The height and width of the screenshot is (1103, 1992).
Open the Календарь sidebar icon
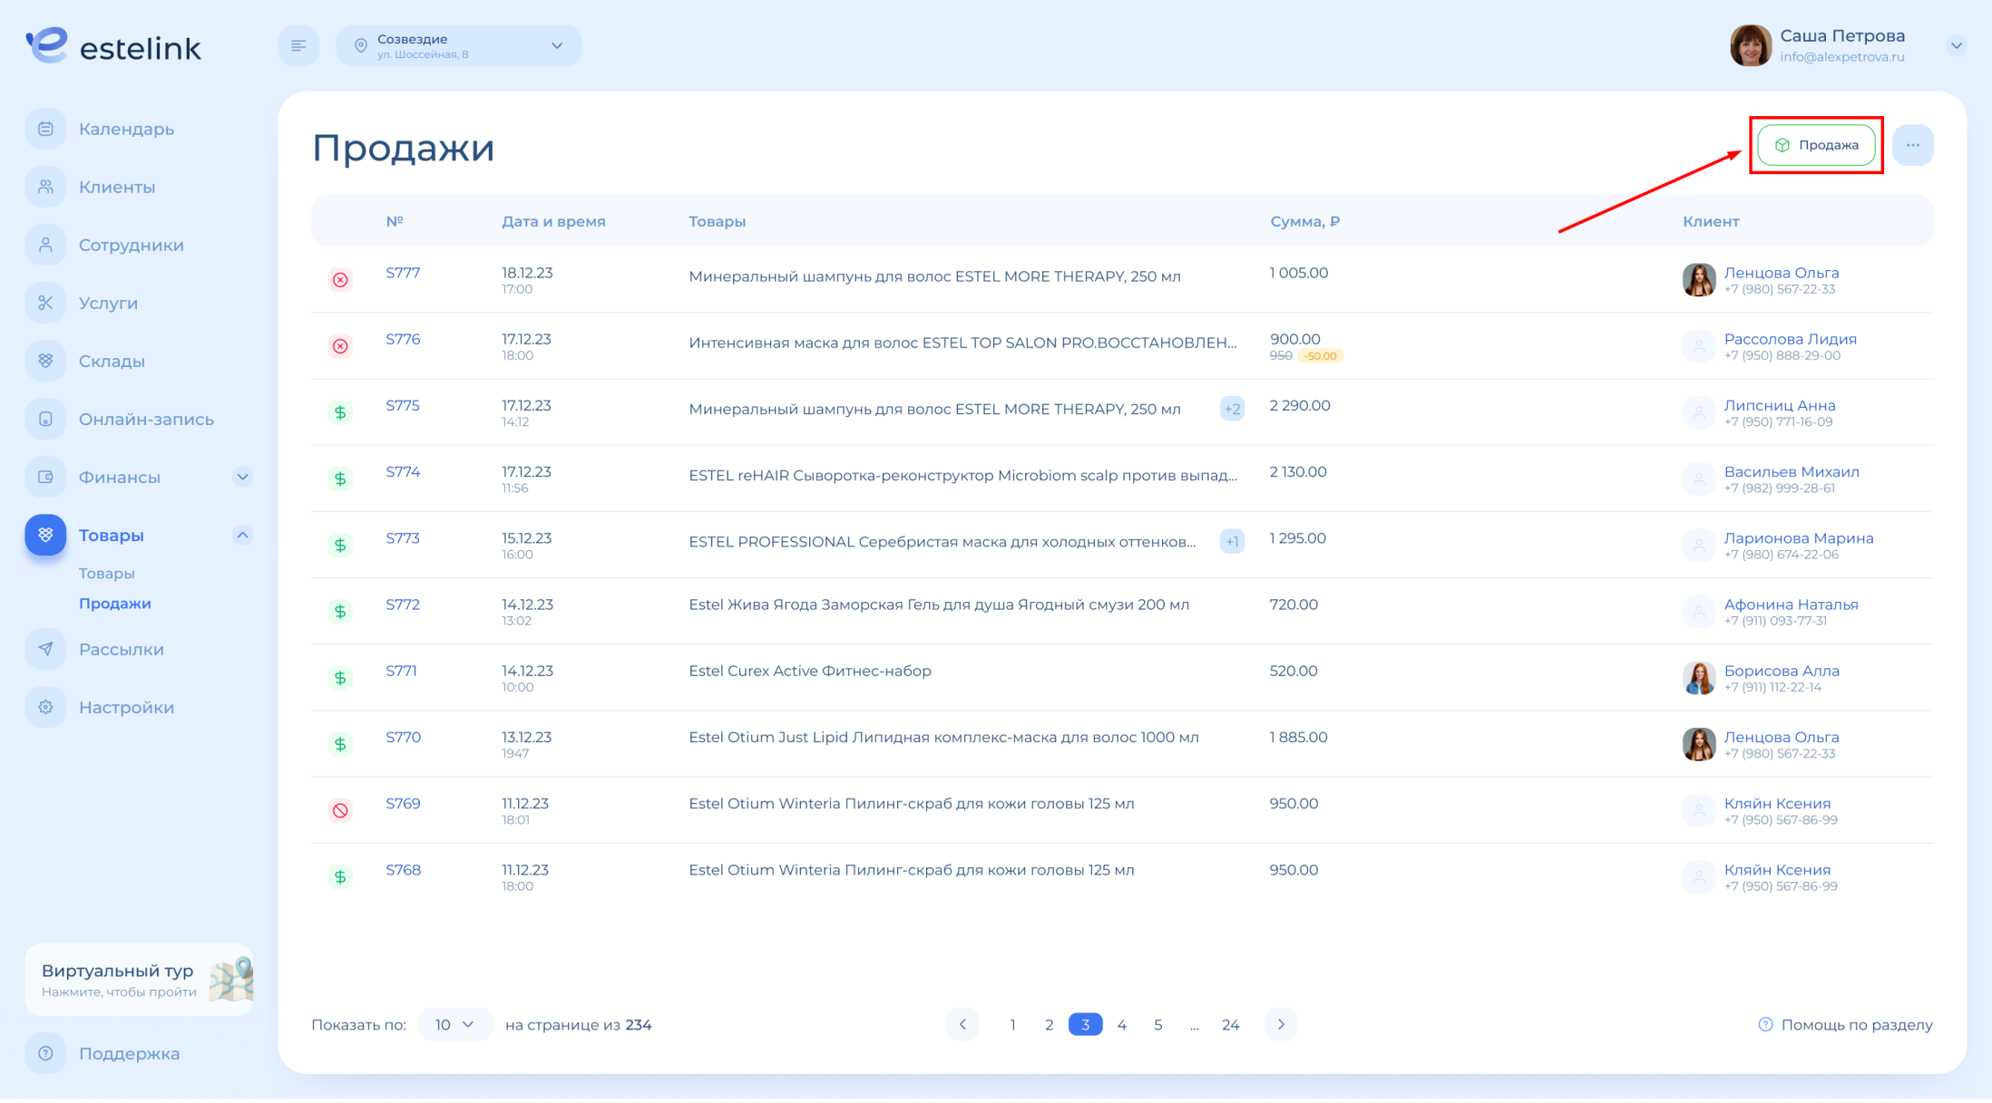point(45,129)
